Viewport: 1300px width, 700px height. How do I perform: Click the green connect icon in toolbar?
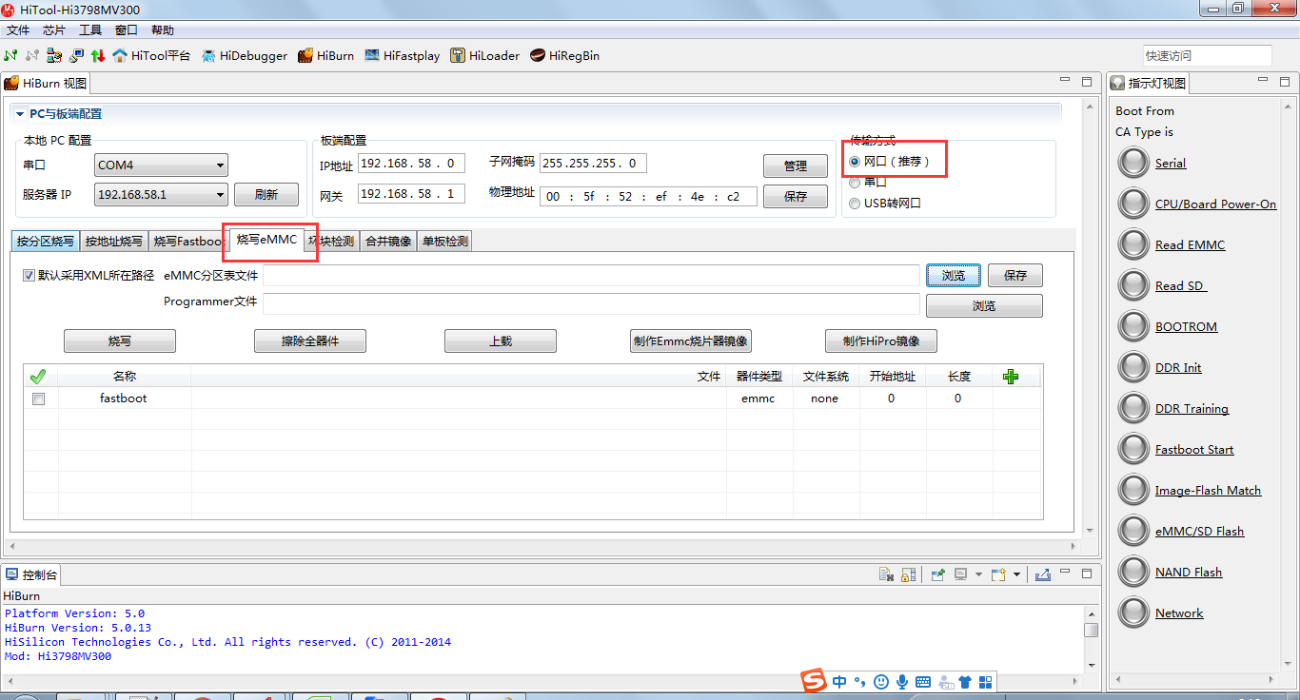tap(10, 55)
